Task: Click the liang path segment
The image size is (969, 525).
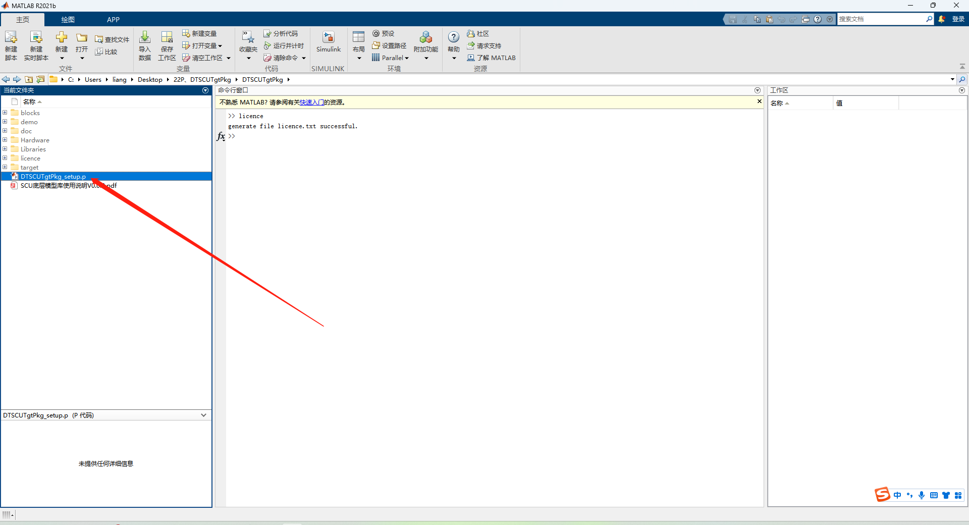Action: [x=119, y=79]
